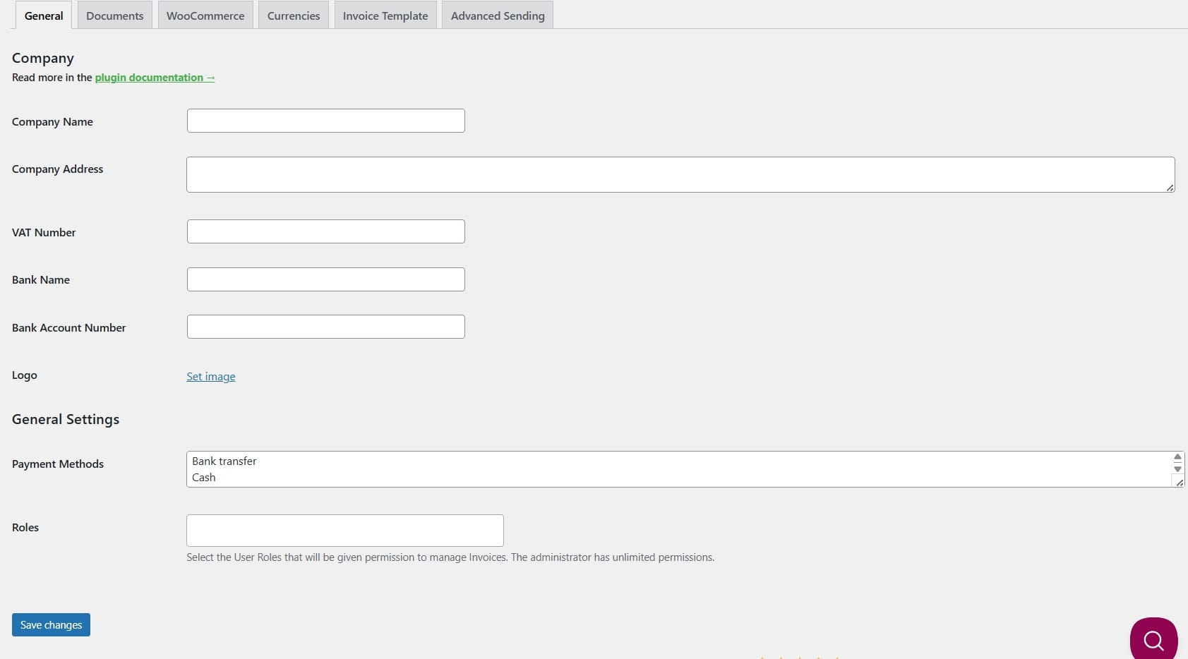Open the Invoice Template tab
Viewport: 1188px width, 659px height.
(x=385, y=15)
